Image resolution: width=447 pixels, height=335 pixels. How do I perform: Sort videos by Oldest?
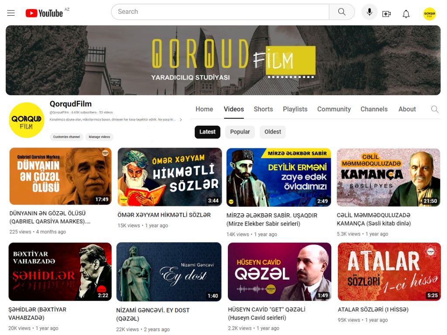[x=272, y=132]
